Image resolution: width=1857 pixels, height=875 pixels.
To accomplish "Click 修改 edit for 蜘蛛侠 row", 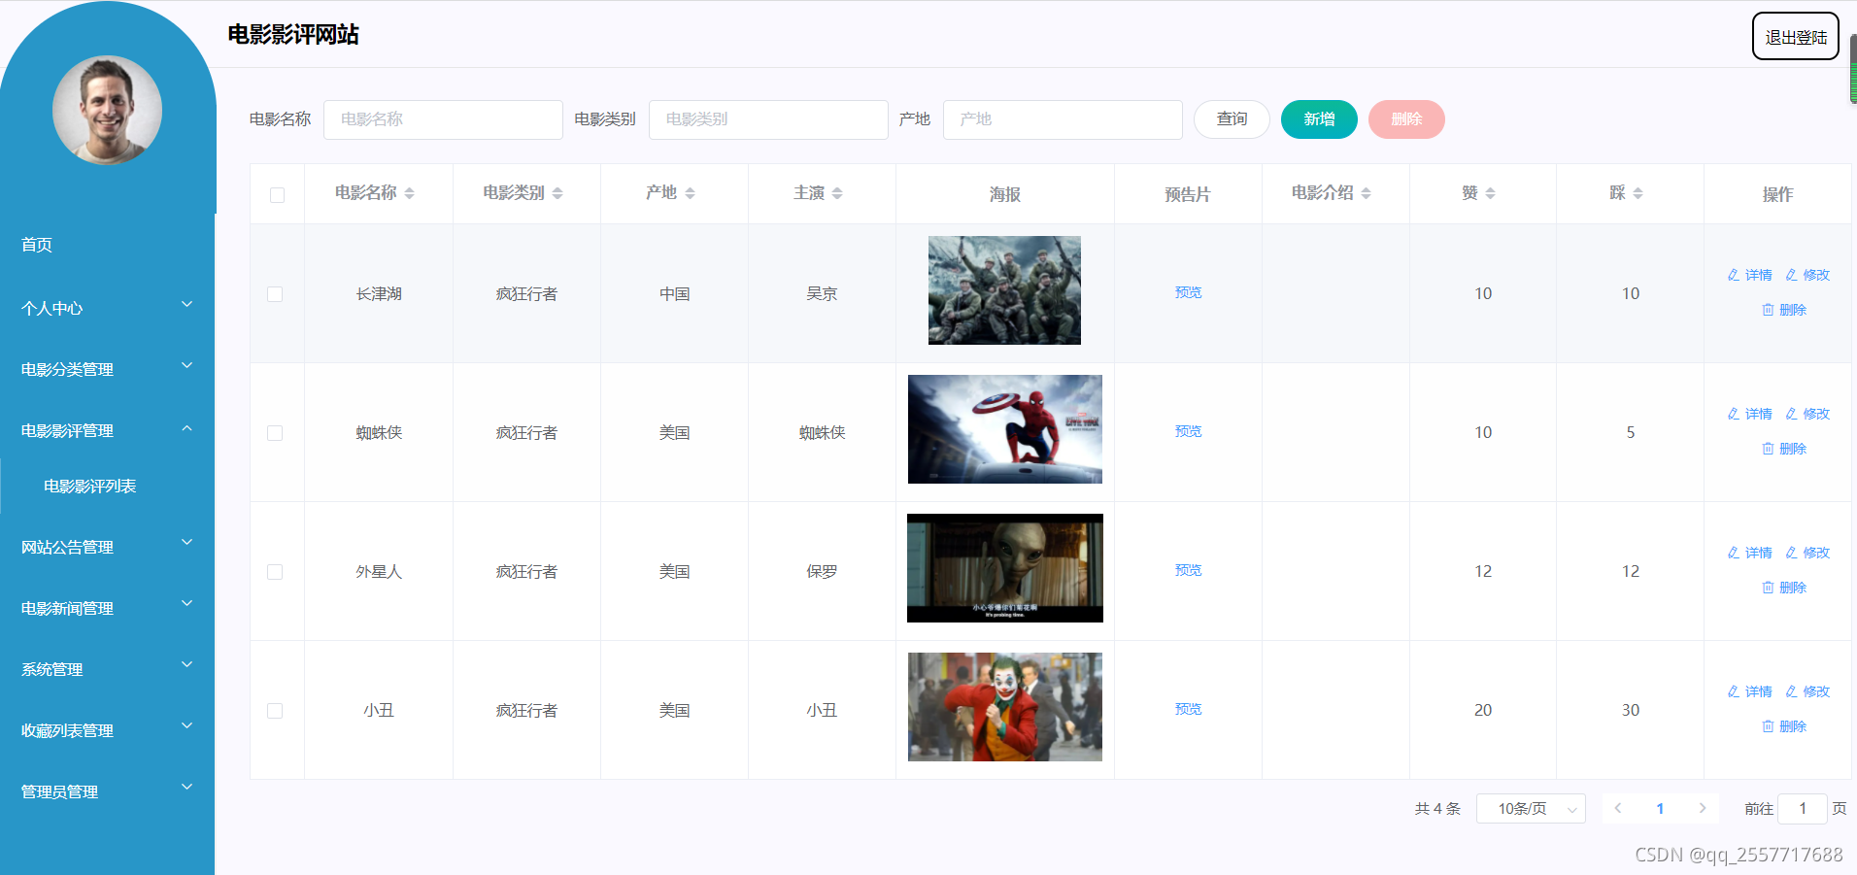I will [1807, 414].
